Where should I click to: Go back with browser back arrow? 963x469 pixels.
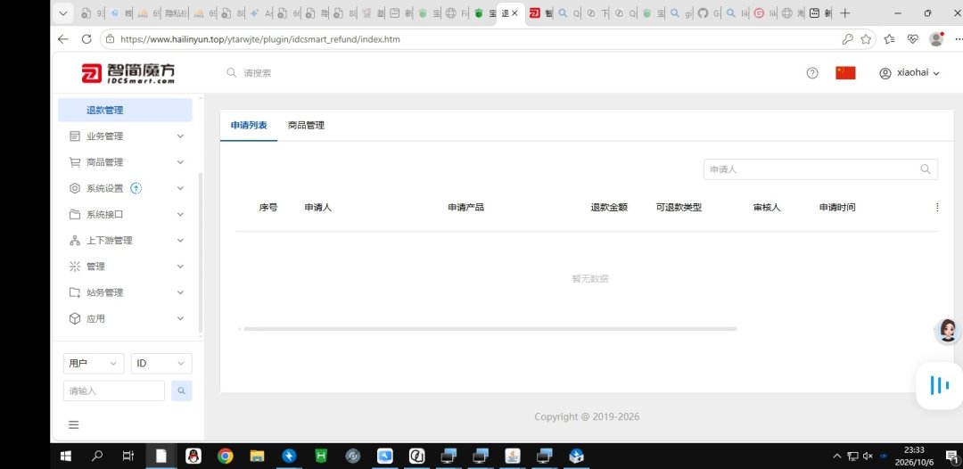tap(62, 39)
